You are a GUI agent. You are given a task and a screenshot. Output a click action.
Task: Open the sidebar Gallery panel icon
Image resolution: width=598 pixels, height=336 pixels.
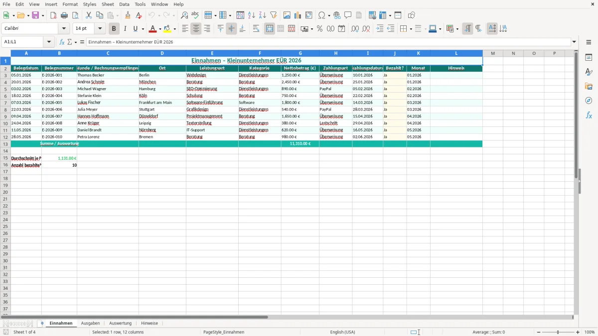[589, 87]
